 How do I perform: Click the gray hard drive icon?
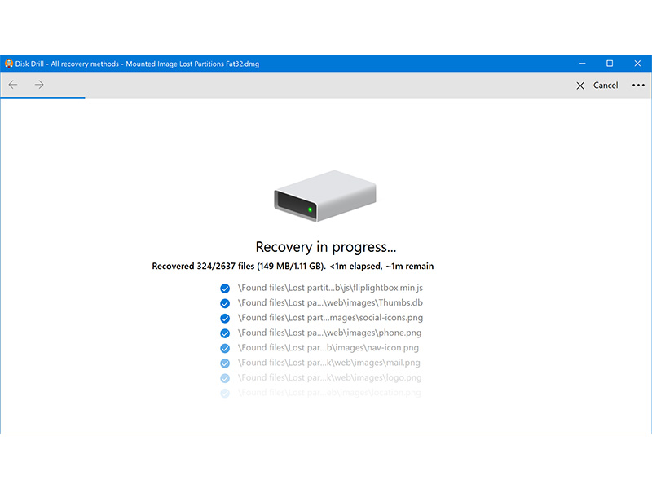(325, 196)
